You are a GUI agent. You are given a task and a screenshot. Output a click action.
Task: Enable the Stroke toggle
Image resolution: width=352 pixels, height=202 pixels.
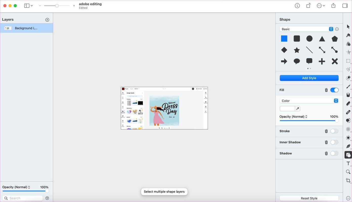tap(334, 131)
